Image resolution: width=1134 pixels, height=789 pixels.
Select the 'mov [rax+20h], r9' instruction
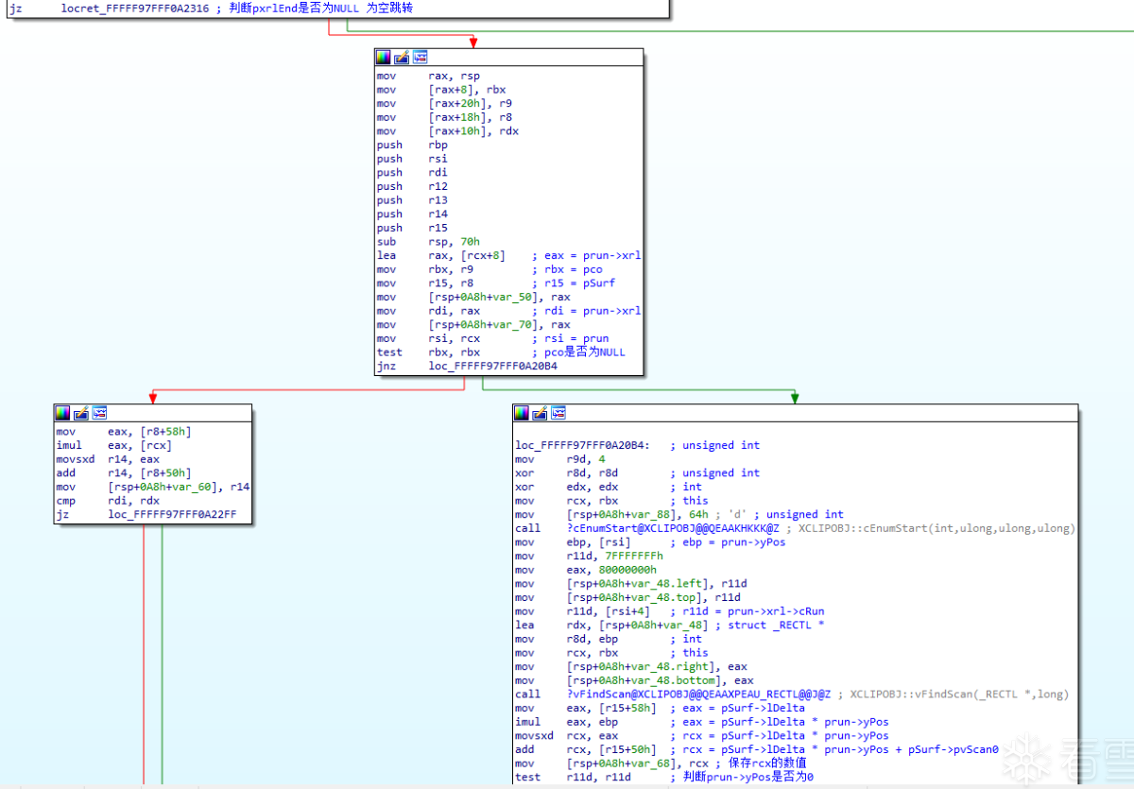click(445, 103)
